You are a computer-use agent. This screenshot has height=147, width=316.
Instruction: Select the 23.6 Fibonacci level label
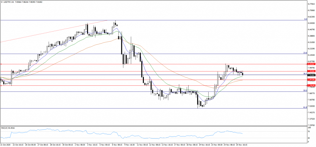(x=305, y=53)
